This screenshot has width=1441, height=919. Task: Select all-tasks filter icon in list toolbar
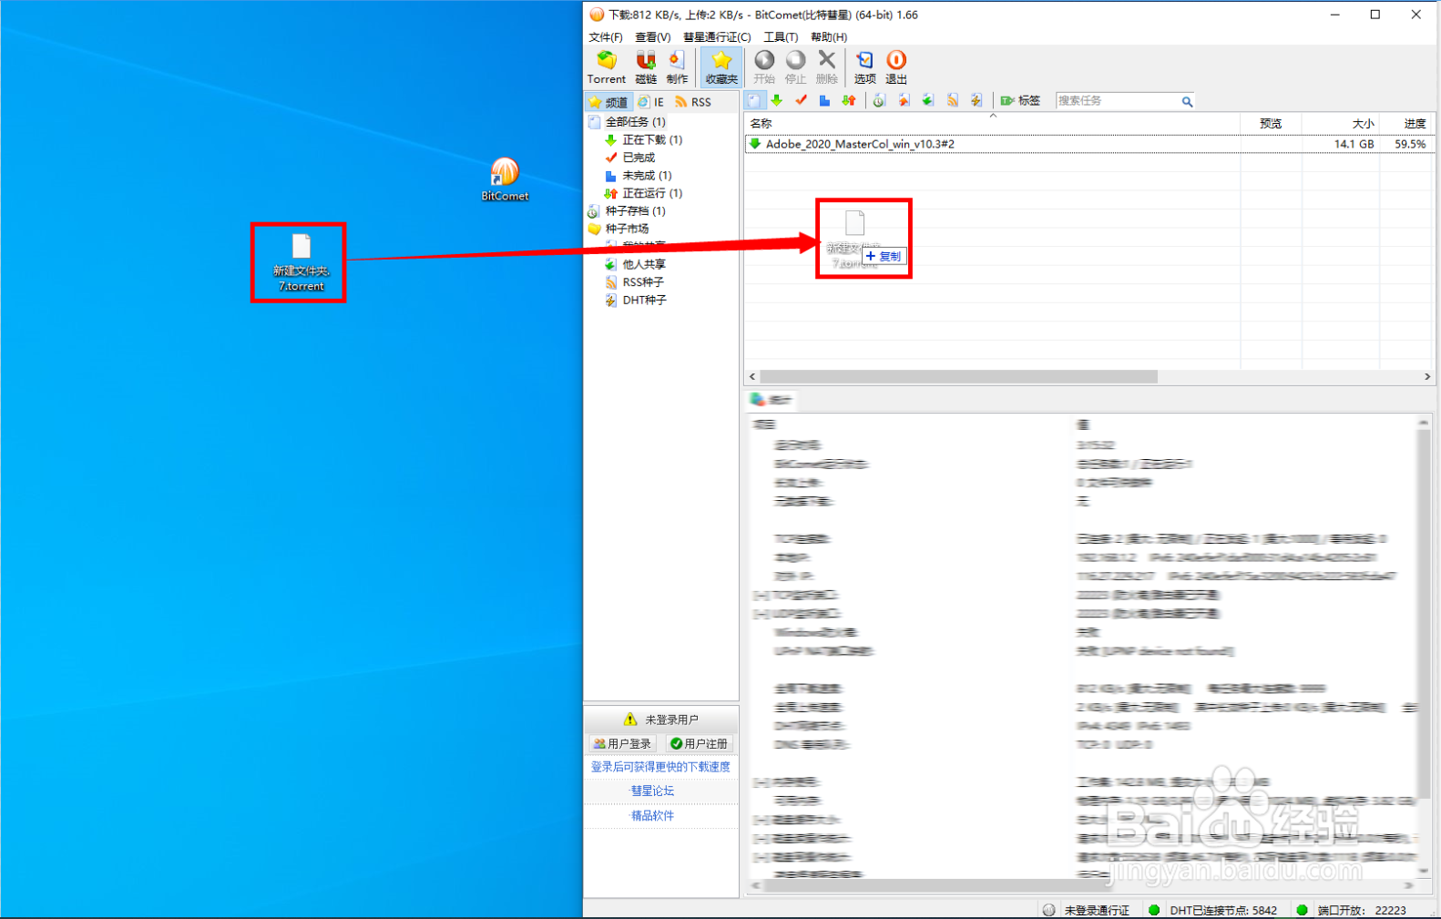[x=754, y=100]
